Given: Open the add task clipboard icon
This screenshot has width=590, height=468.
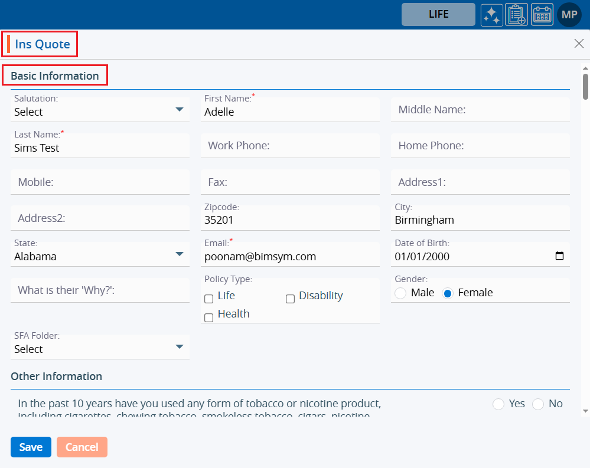Looking at the screenshot, I should click(x=517, y=15).
